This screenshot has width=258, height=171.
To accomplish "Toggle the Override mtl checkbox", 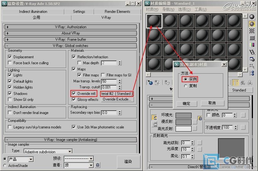I will tap(74, 93).
